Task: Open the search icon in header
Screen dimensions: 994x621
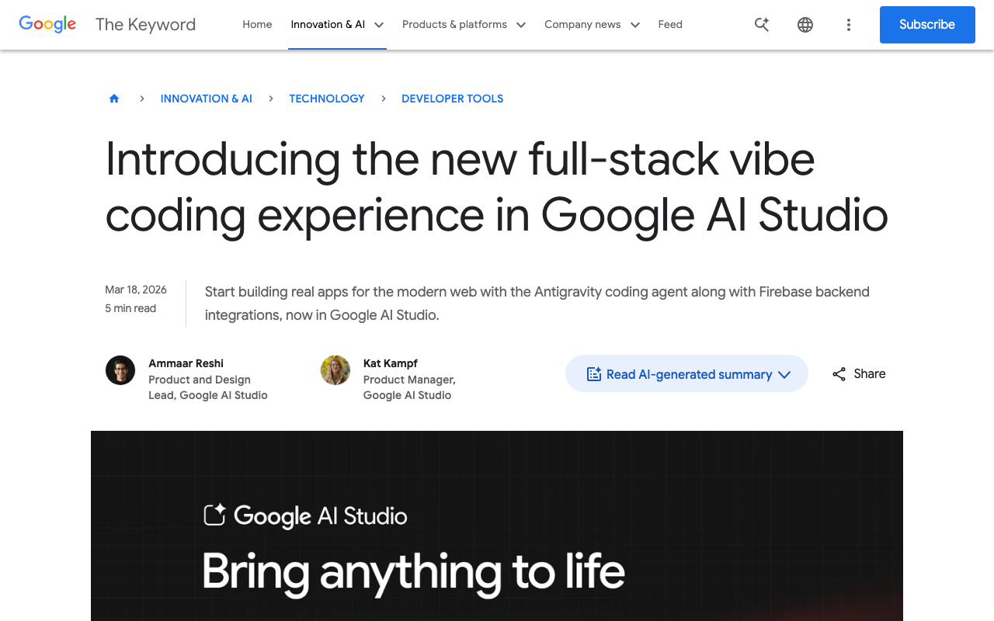Action: click(x=762, y=25)
